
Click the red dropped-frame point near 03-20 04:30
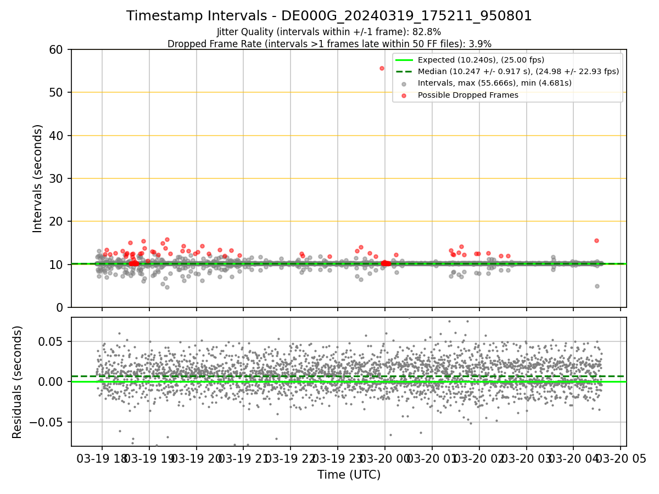point(596,240)
